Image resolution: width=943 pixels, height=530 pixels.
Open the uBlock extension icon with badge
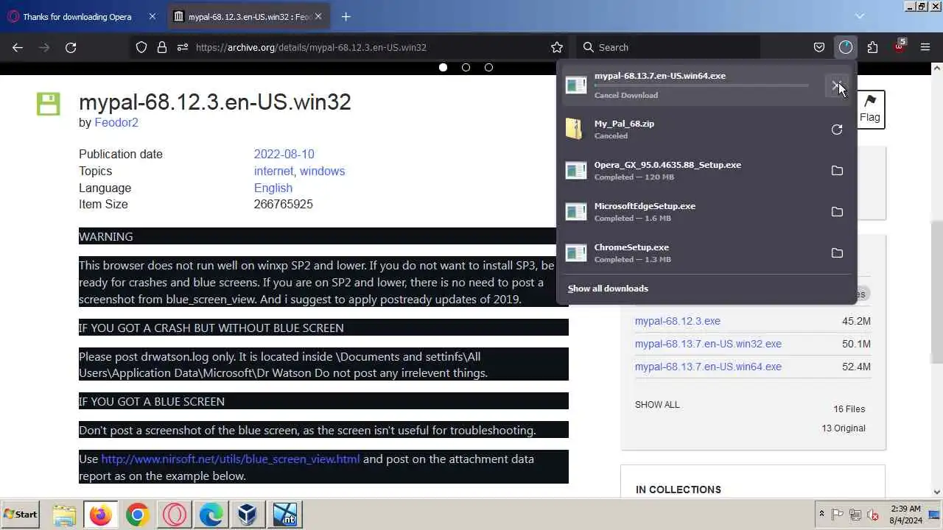899,47
